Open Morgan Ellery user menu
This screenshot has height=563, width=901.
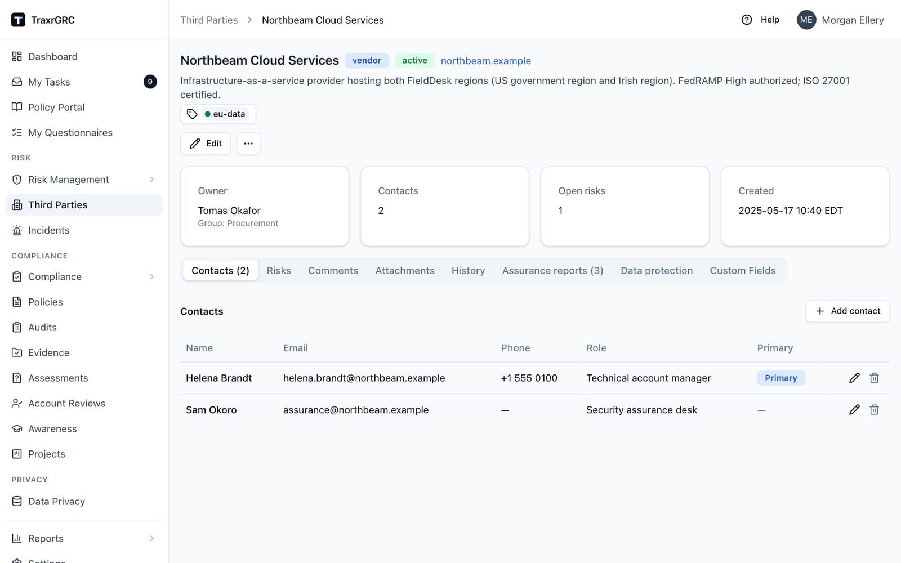[840, 20]
